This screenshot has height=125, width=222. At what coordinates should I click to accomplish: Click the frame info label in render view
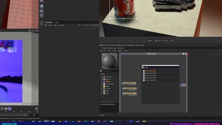pos(161,41)
